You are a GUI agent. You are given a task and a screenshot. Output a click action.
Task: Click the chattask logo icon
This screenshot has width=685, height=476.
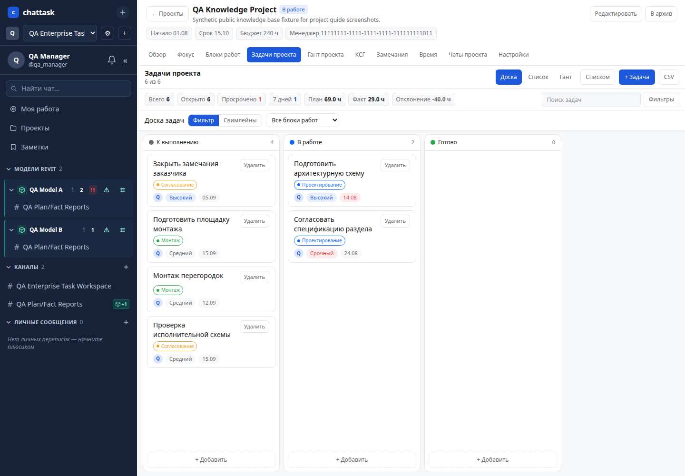[13, 12]
